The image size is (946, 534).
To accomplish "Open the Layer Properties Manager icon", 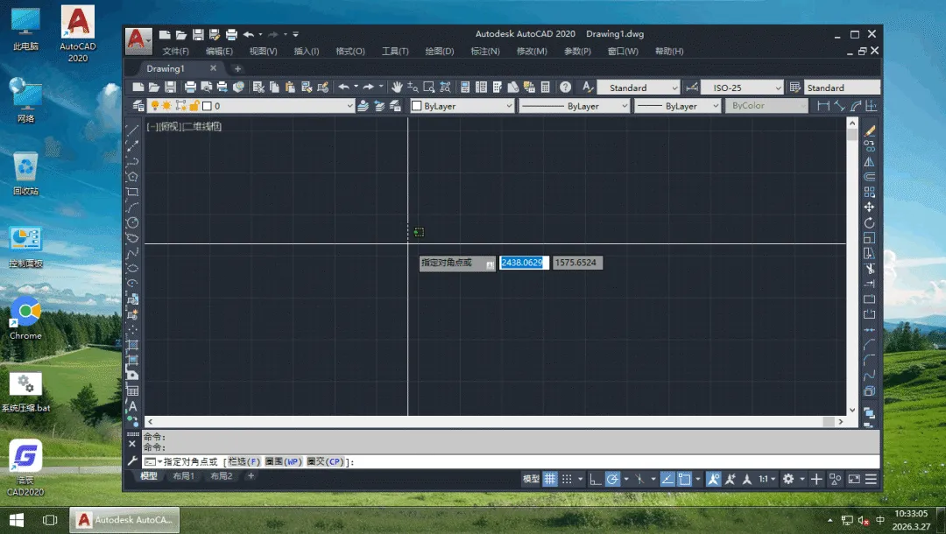I will pyautogui.click(x=138, y=106).
